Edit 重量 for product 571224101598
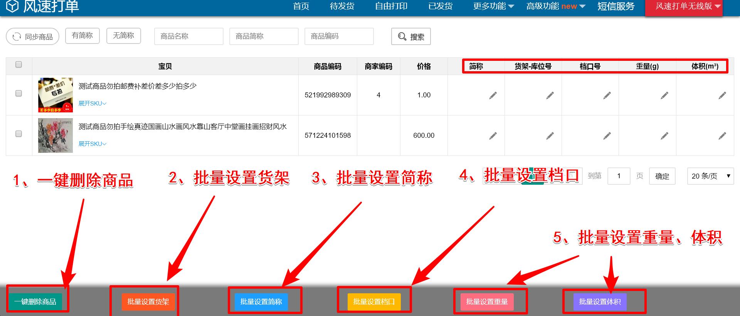 point(664,136)
